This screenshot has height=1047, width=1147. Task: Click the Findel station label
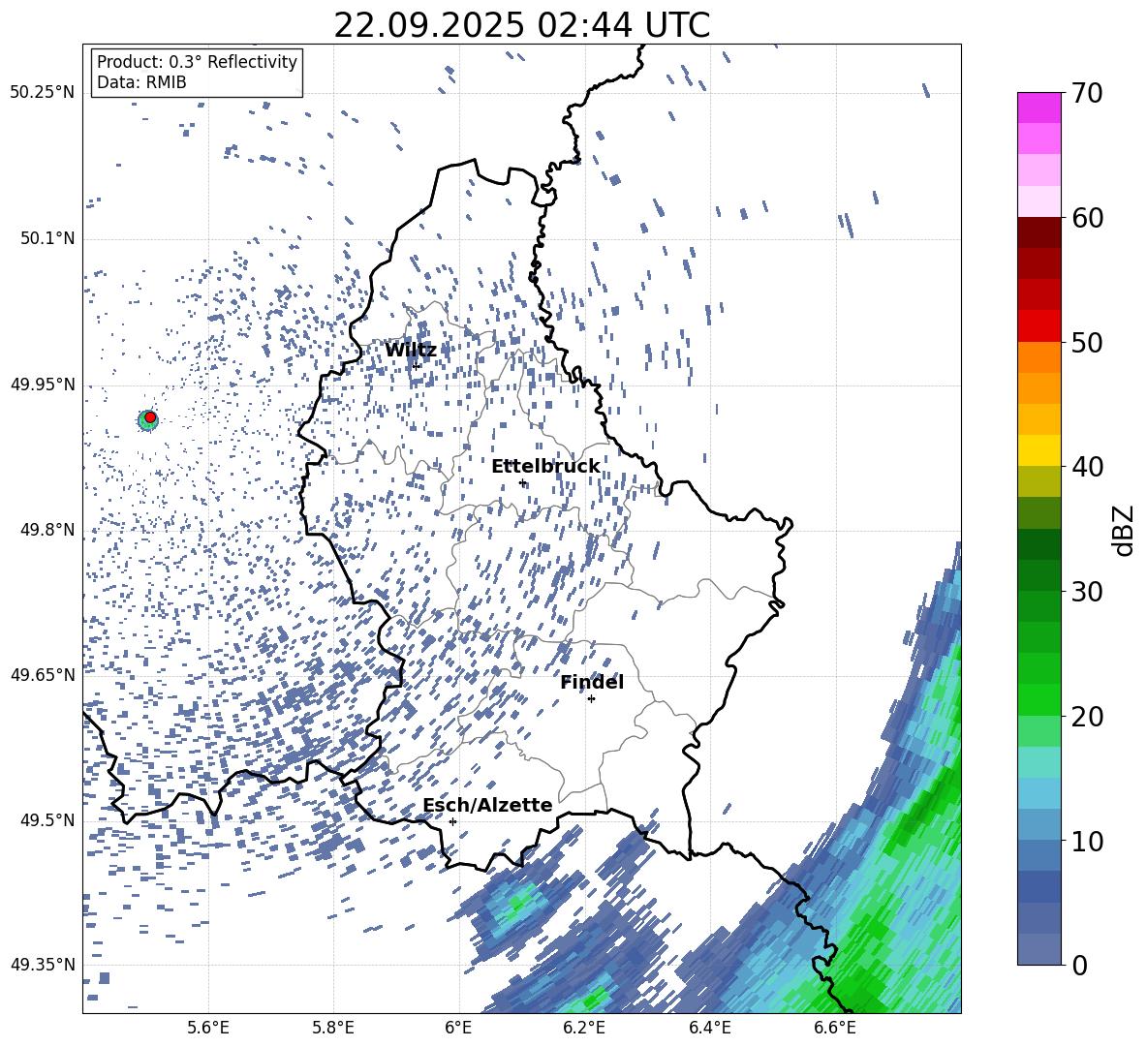(592, 682)
